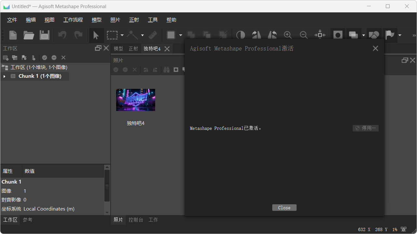Viewport: 417px width, 234px height.
Task: Enable selected items in the workspace toolbar
Action: pyautogui.click(x=45, y=58)
